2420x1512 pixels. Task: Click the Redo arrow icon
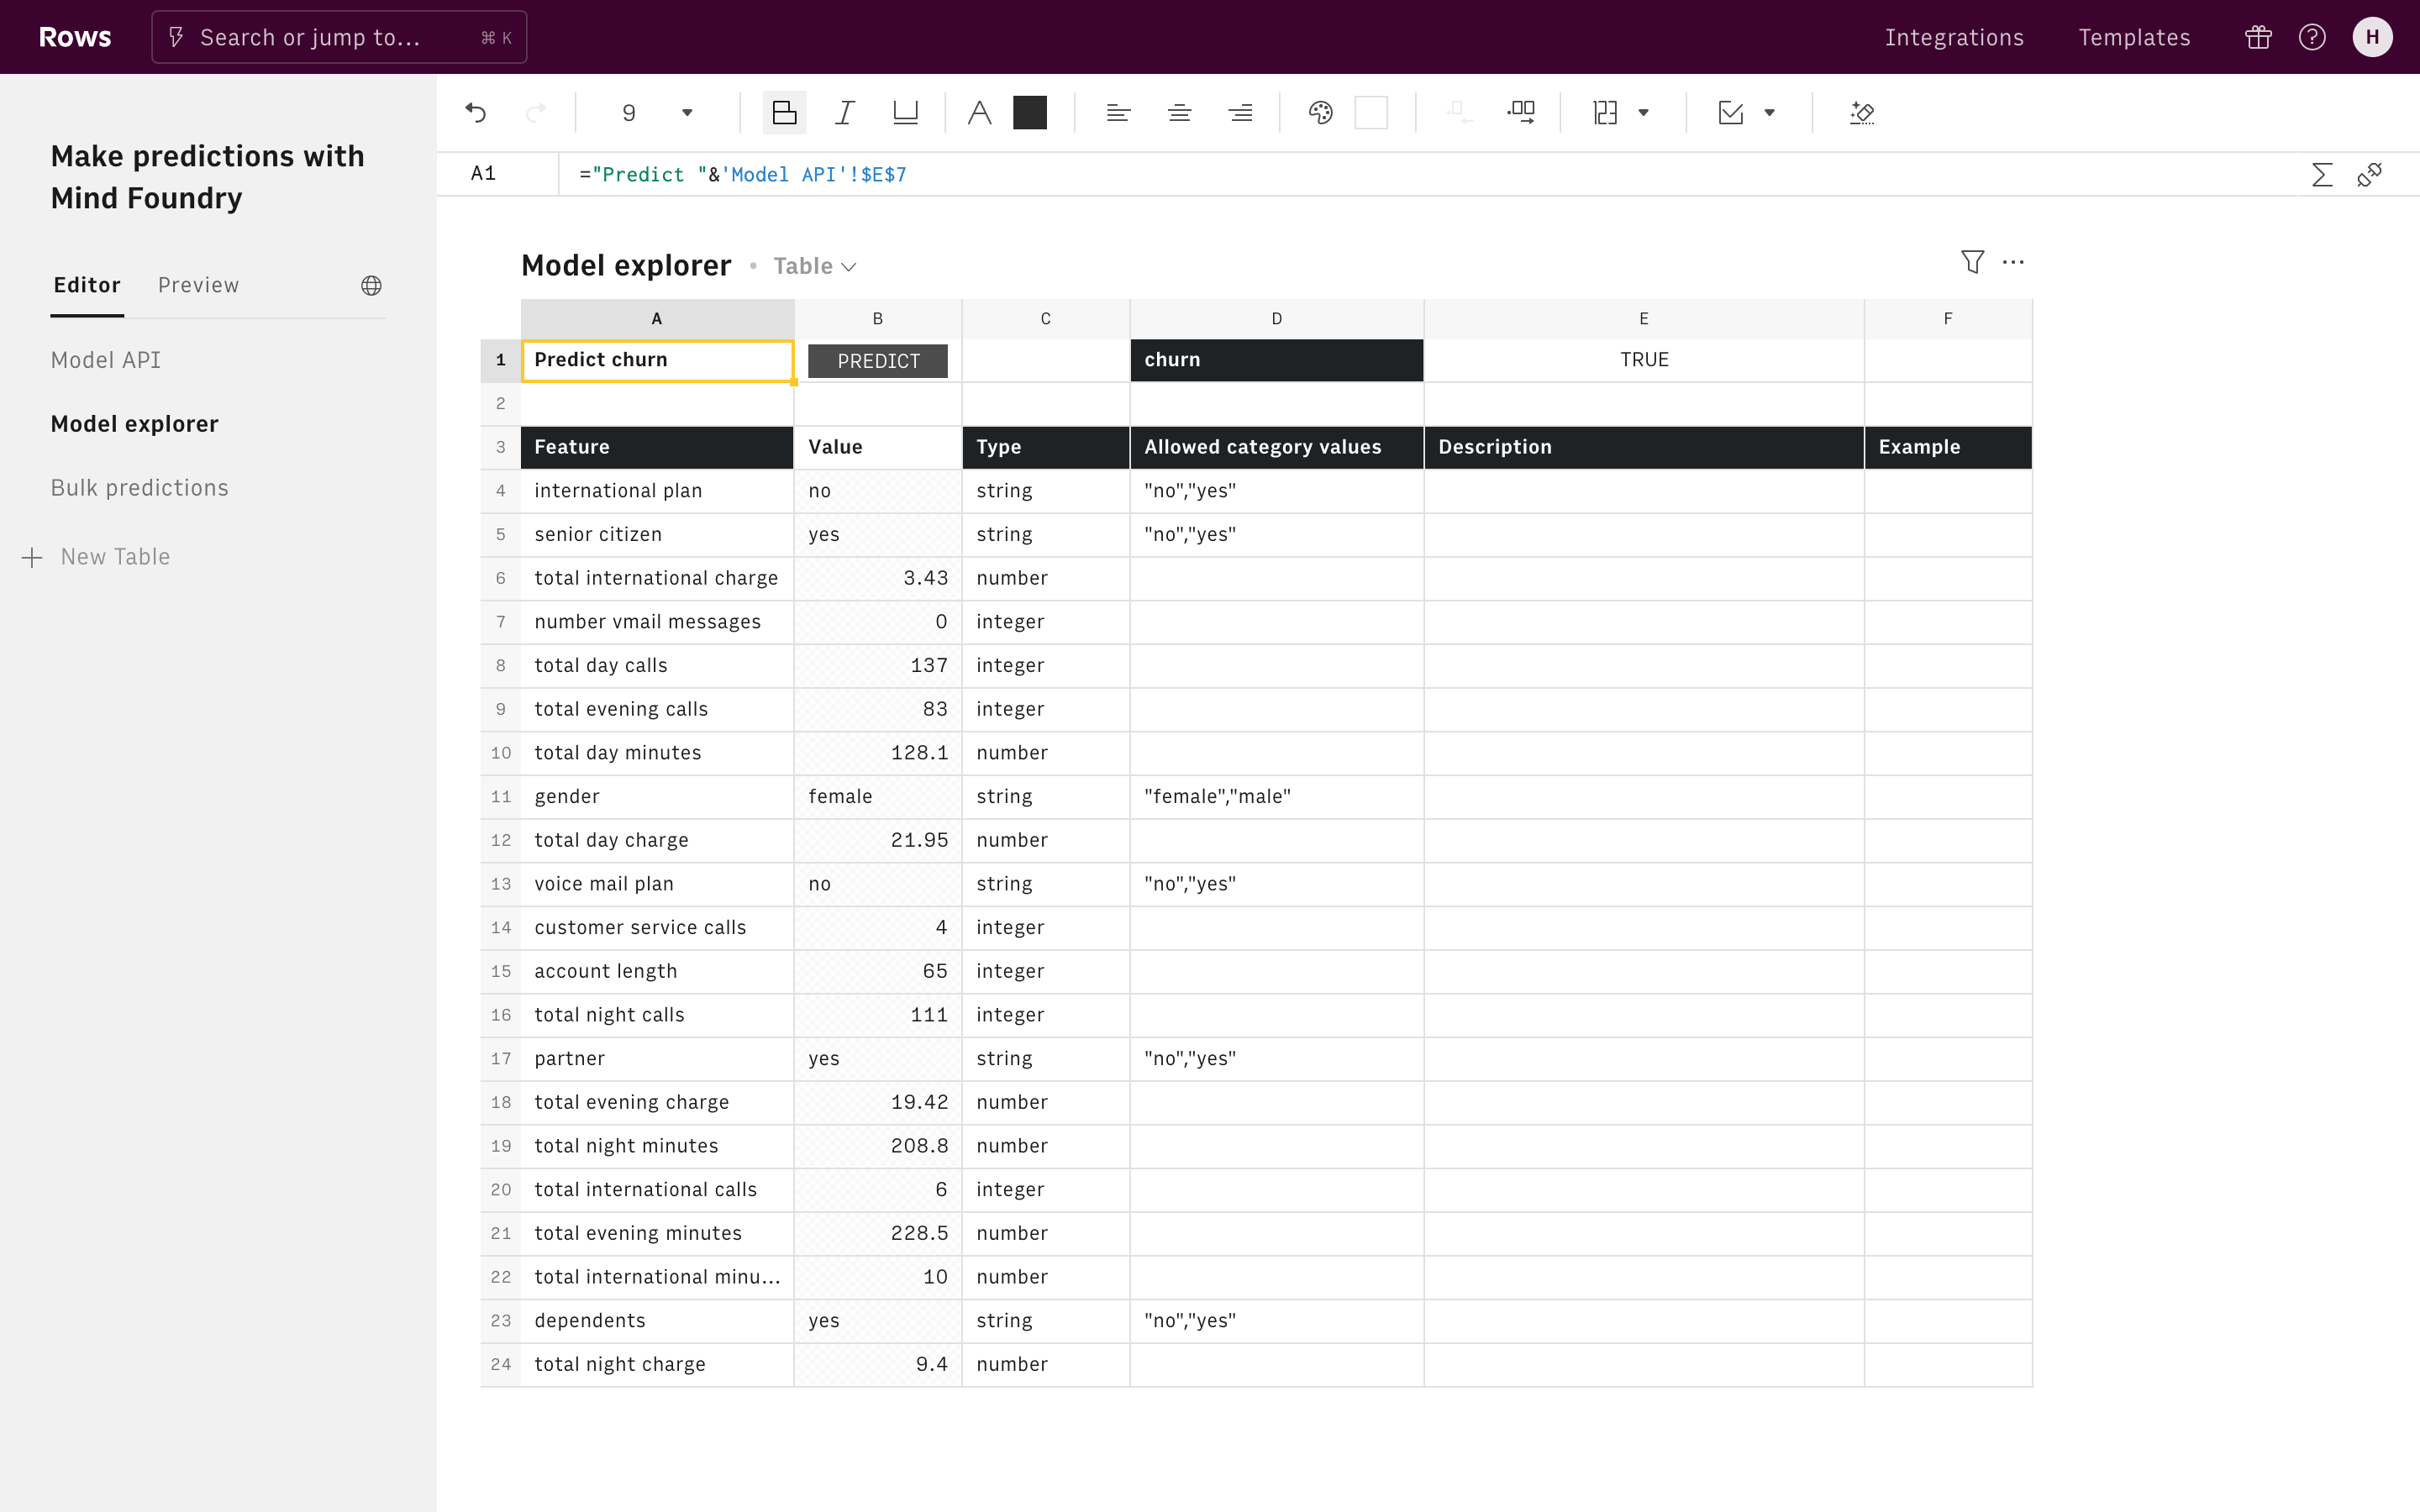tap(536, 113)
